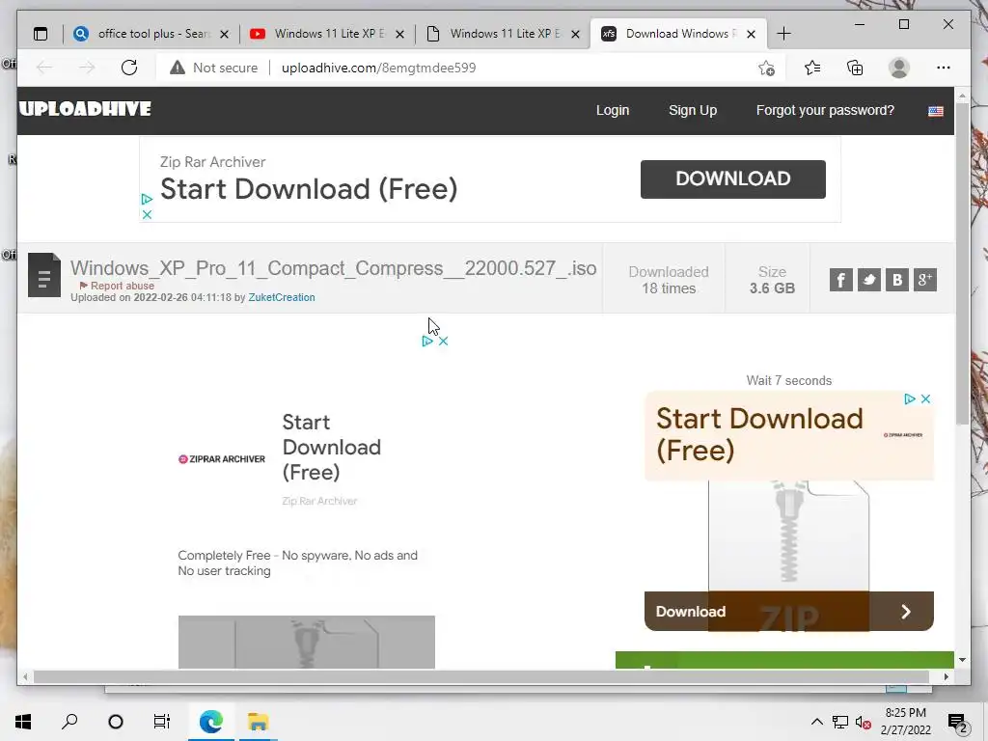Refresh the uploadhive page
This screenshot has width=988, height=741.
pos(129,69)
